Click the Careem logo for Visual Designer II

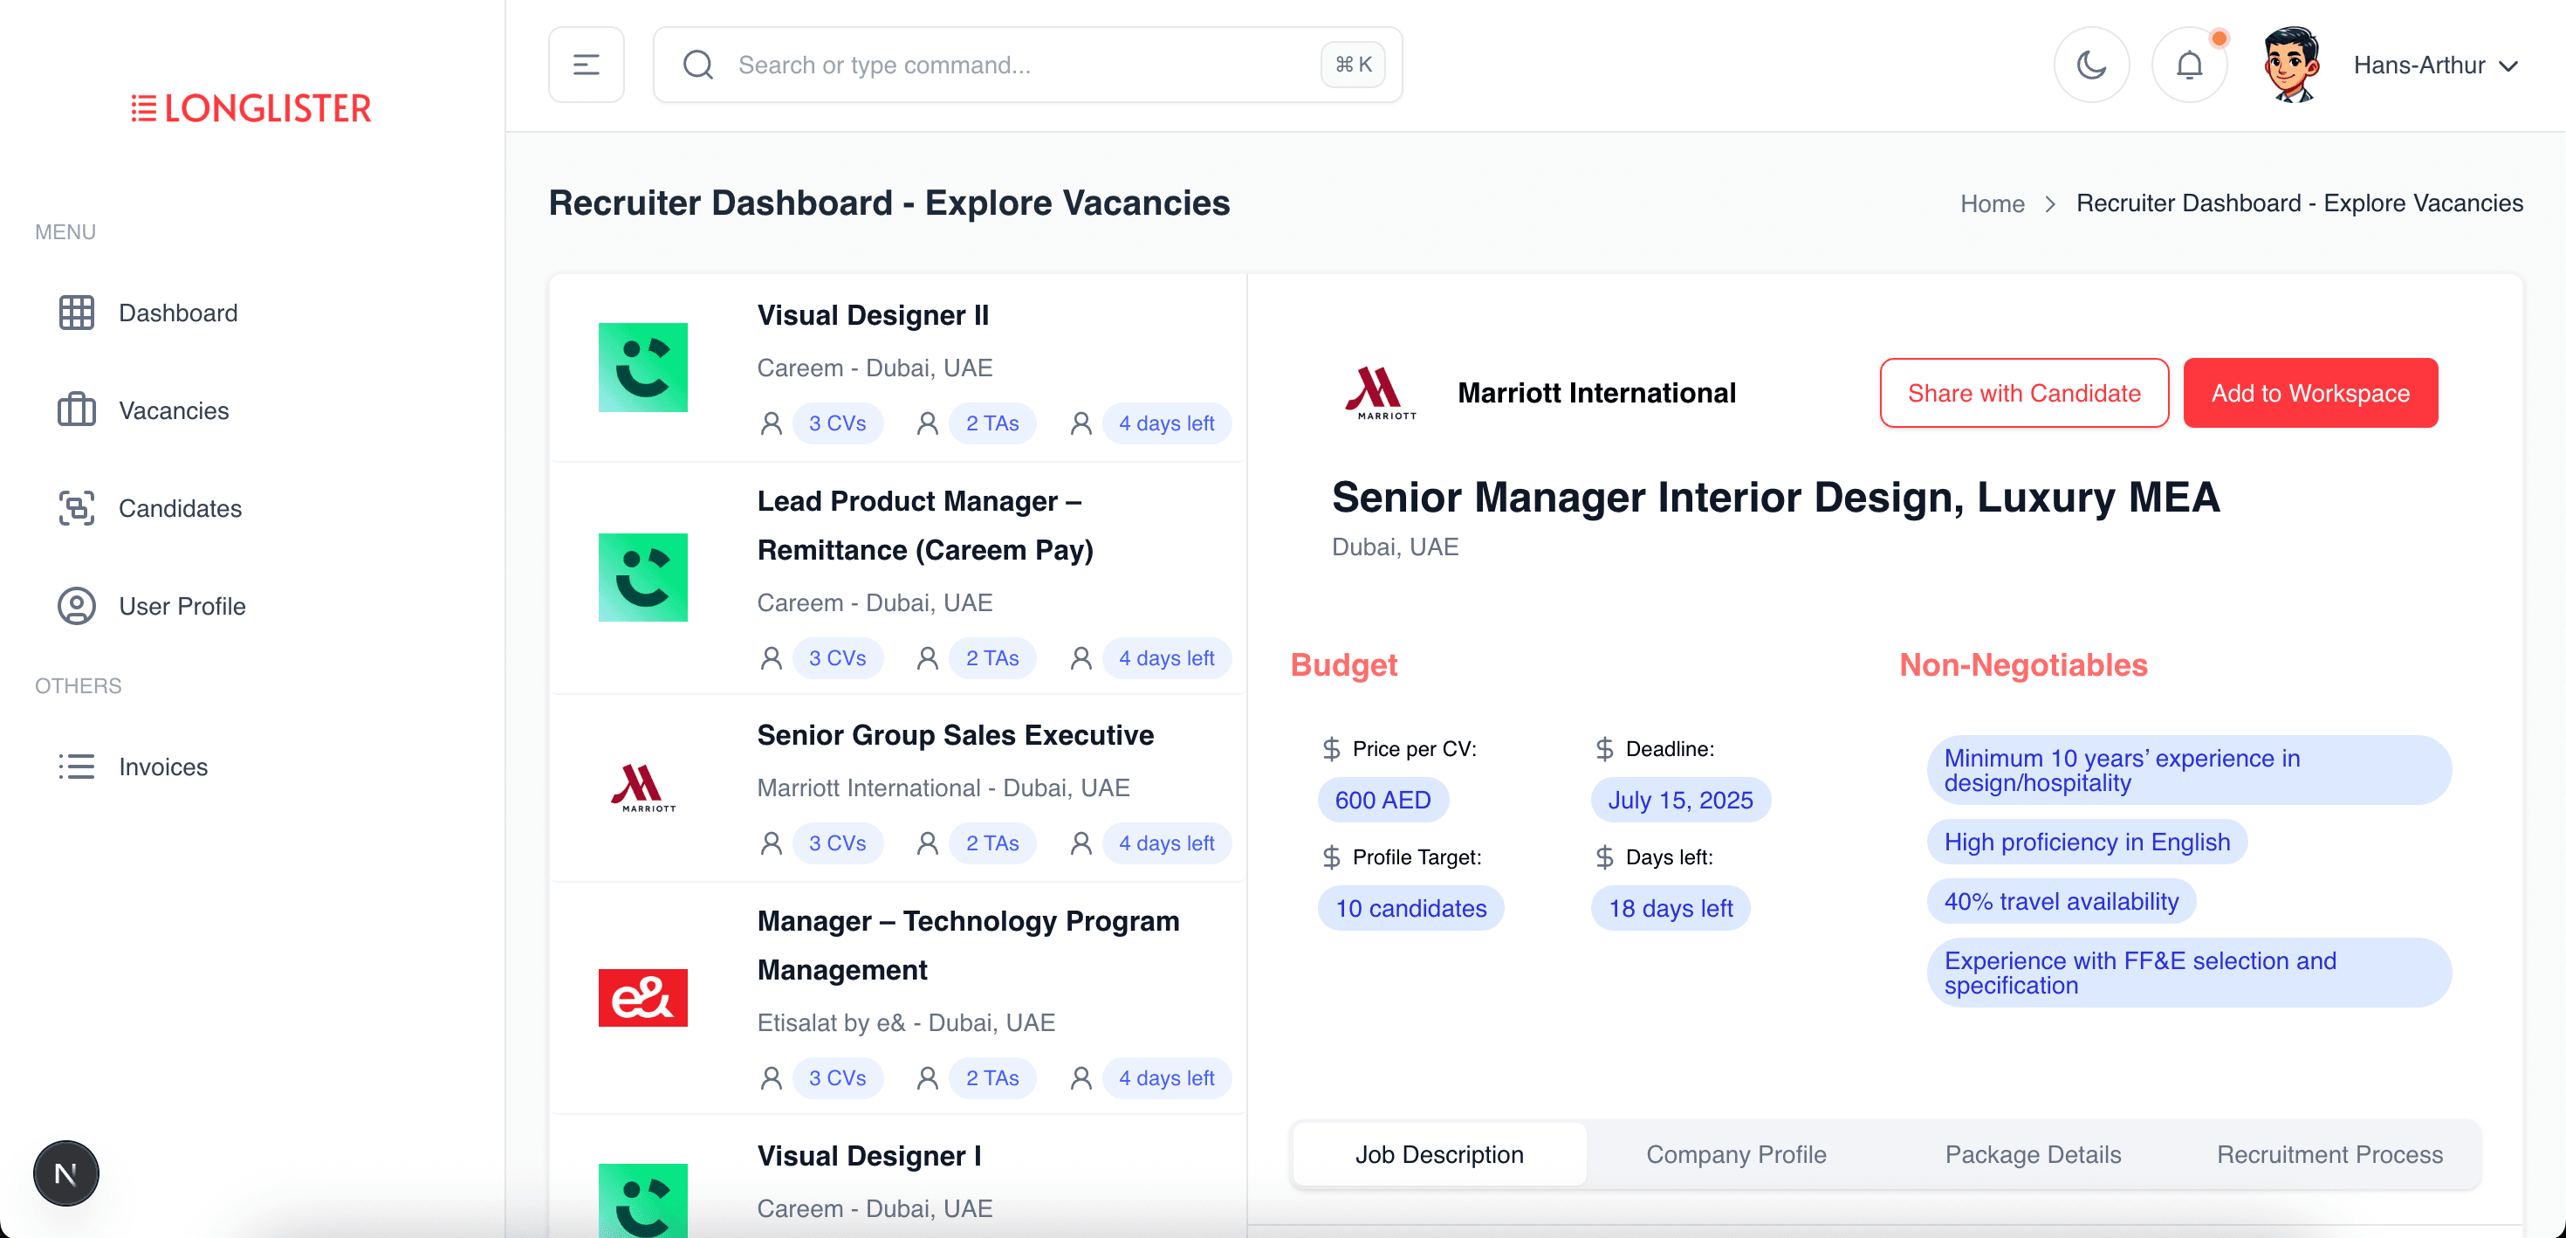coord(642,367)
